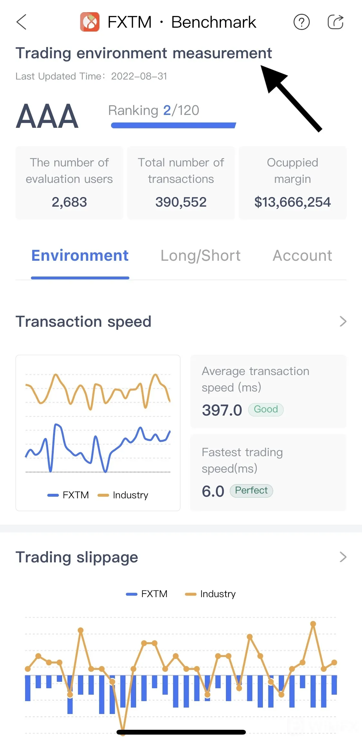Expand Trading slippage details chevron
Image resolution: width=362 pixels, height=742 pixels.
pos(343,557)
